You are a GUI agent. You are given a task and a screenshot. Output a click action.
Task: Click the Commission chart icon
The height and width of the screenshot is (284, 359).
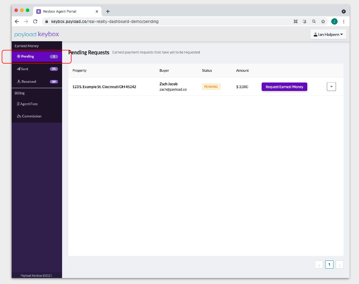pyautogui.click(x=19, y=116)
